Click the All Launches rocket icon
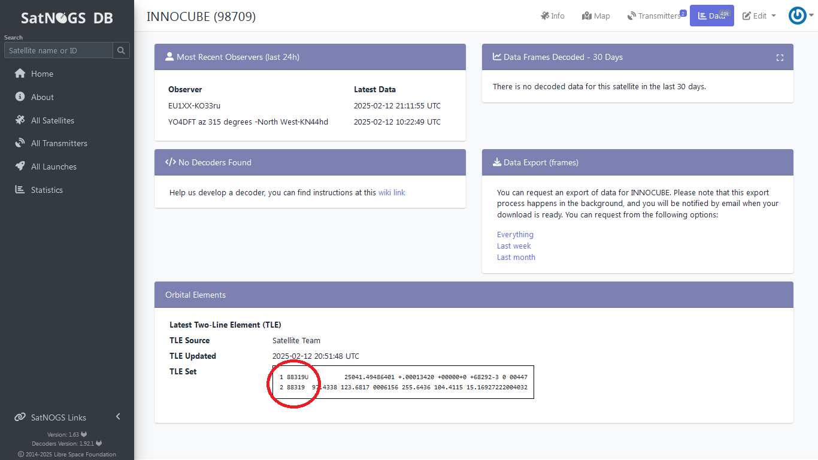Viewport: 818px width, 460px height. point(20,167)
